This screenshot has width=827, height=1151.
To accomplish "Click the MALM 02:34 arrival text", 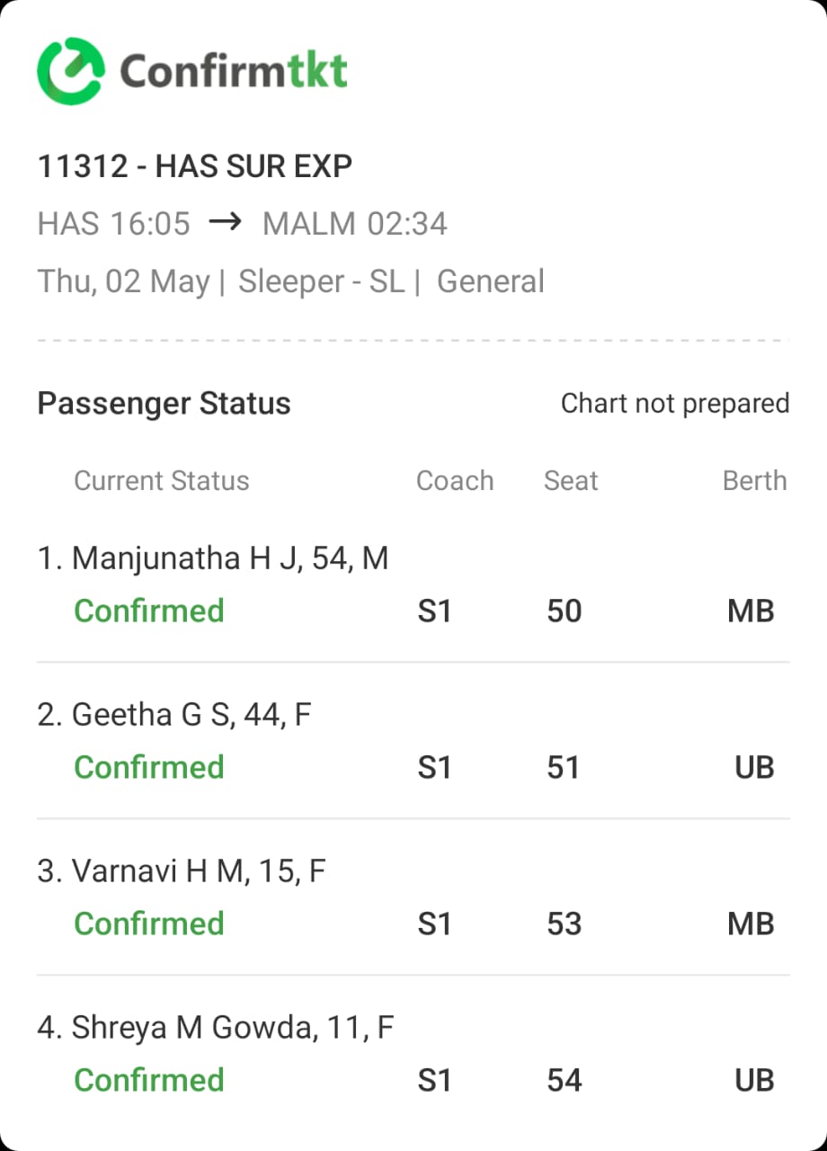I will click(354, 224).
